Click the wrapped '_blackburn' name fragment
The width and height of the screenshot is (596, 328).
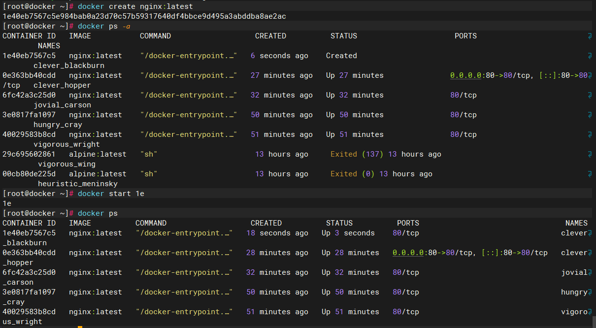point(25,243)
